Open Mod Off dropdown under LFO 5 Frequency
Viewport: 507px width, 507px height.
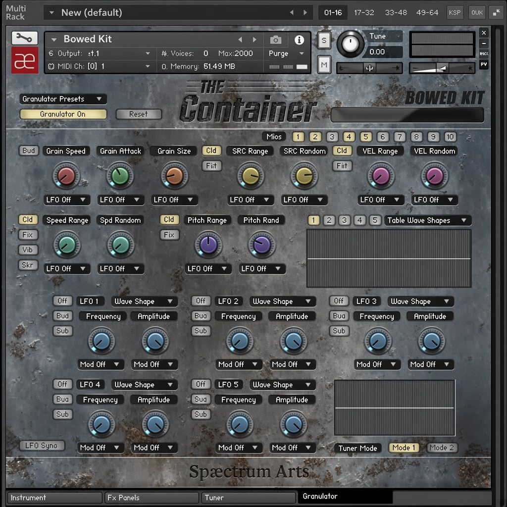[x=239, y=448]
